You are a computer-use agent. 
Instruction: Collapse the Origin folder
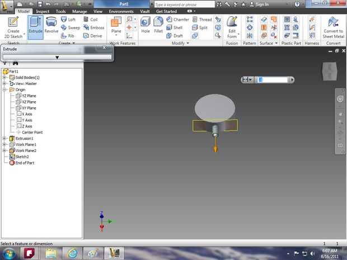(x=4, y=89)
